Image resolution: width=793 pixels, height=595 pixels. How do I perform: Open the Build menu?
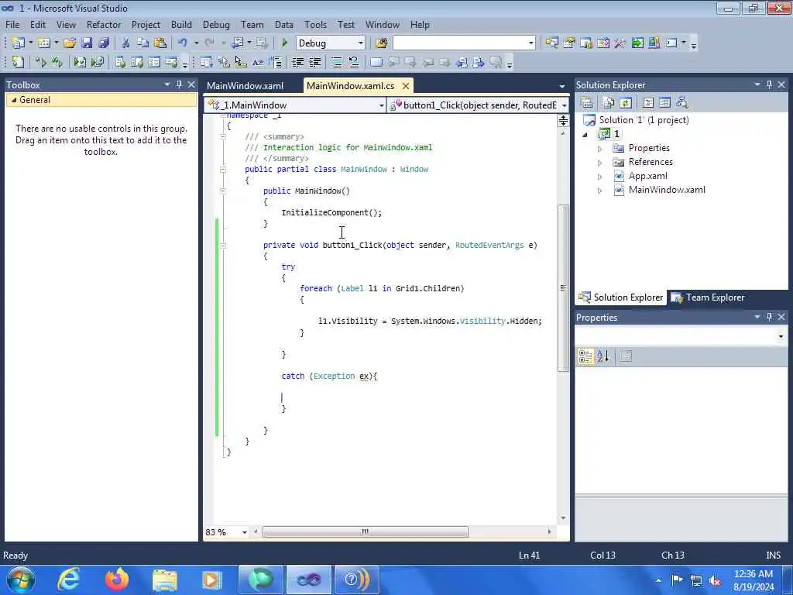point(181,24)
